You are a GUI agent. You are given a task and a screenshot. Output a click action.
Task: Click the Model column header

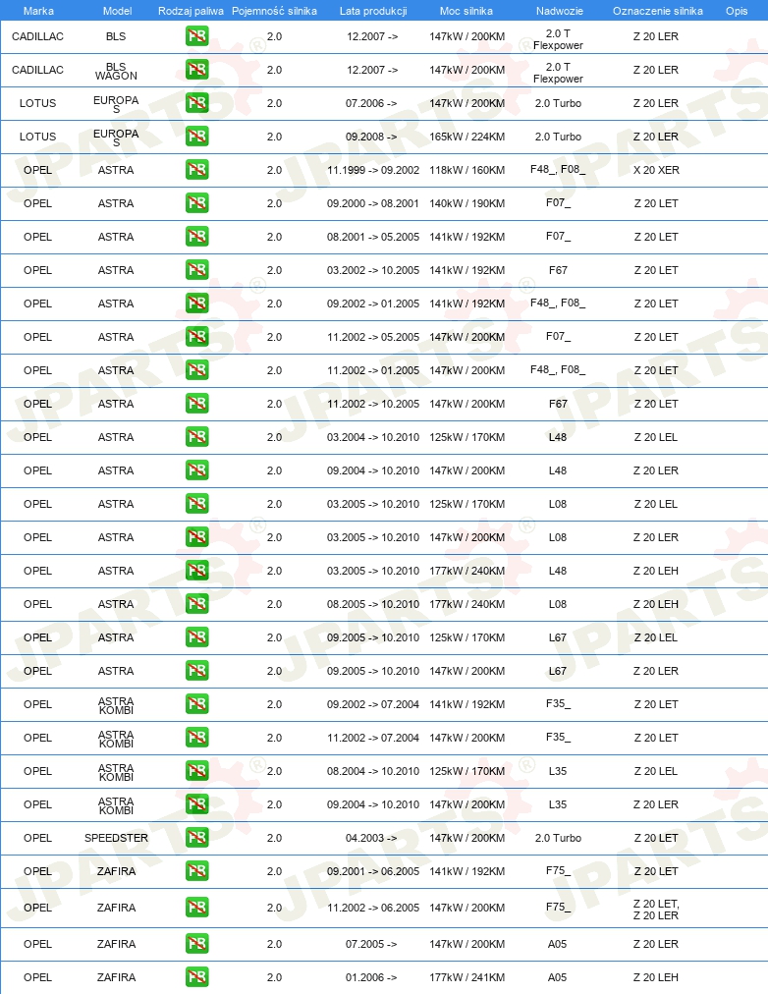coord(117,11)
